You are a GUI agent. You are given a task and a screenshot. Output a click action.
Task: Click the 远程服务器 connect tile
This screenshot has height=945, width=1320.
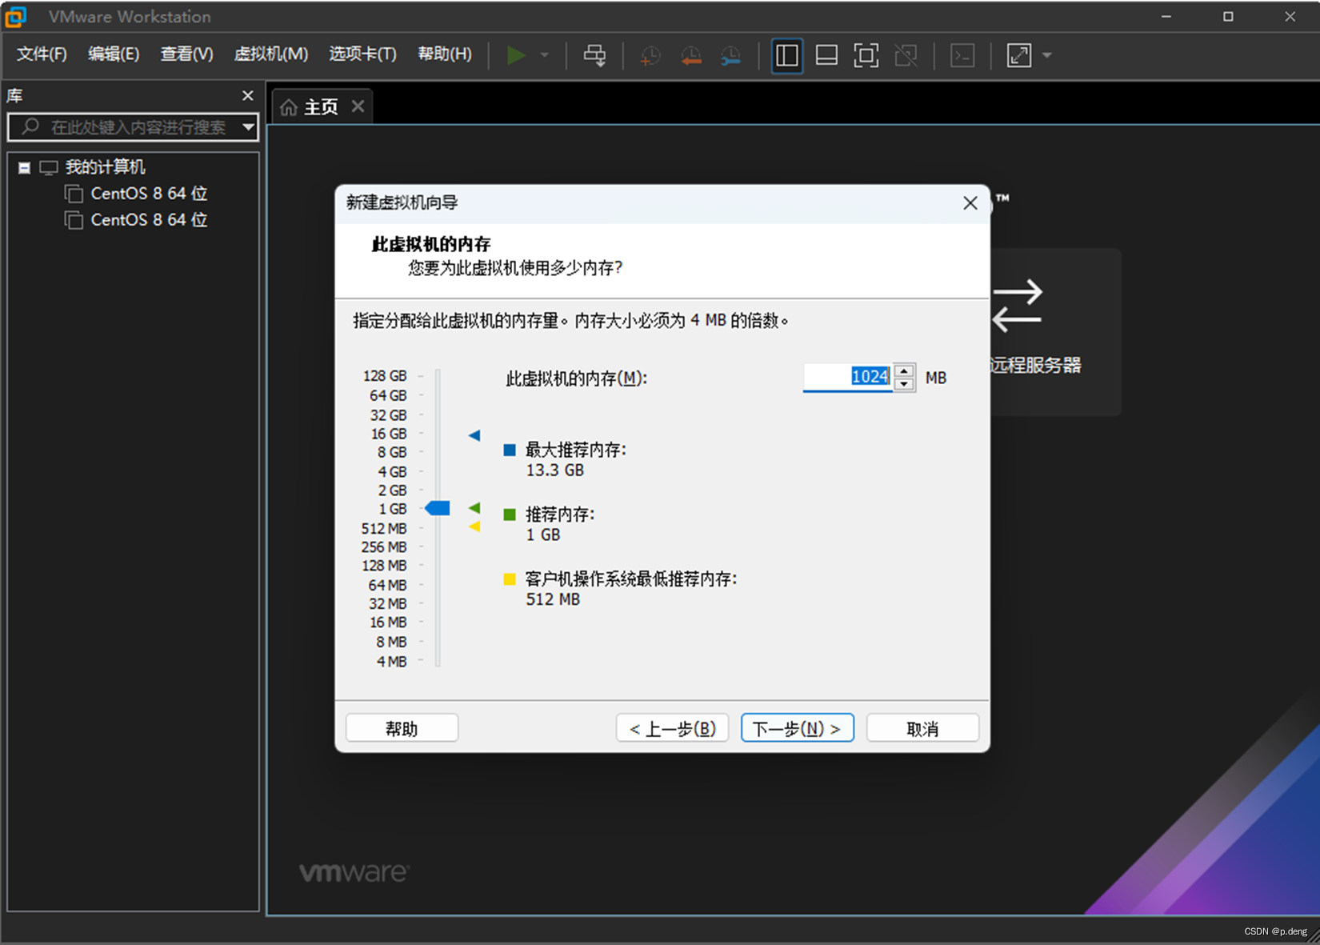click(x=1054, y=331)
